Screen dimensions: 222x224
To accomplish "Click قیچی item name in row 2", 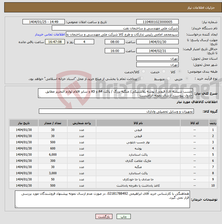I will (138, 136).
